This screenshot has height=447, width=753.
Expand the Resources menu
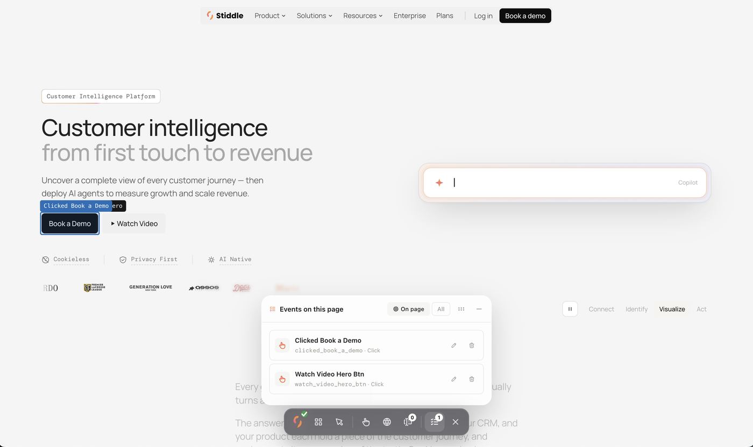point(363,16)
